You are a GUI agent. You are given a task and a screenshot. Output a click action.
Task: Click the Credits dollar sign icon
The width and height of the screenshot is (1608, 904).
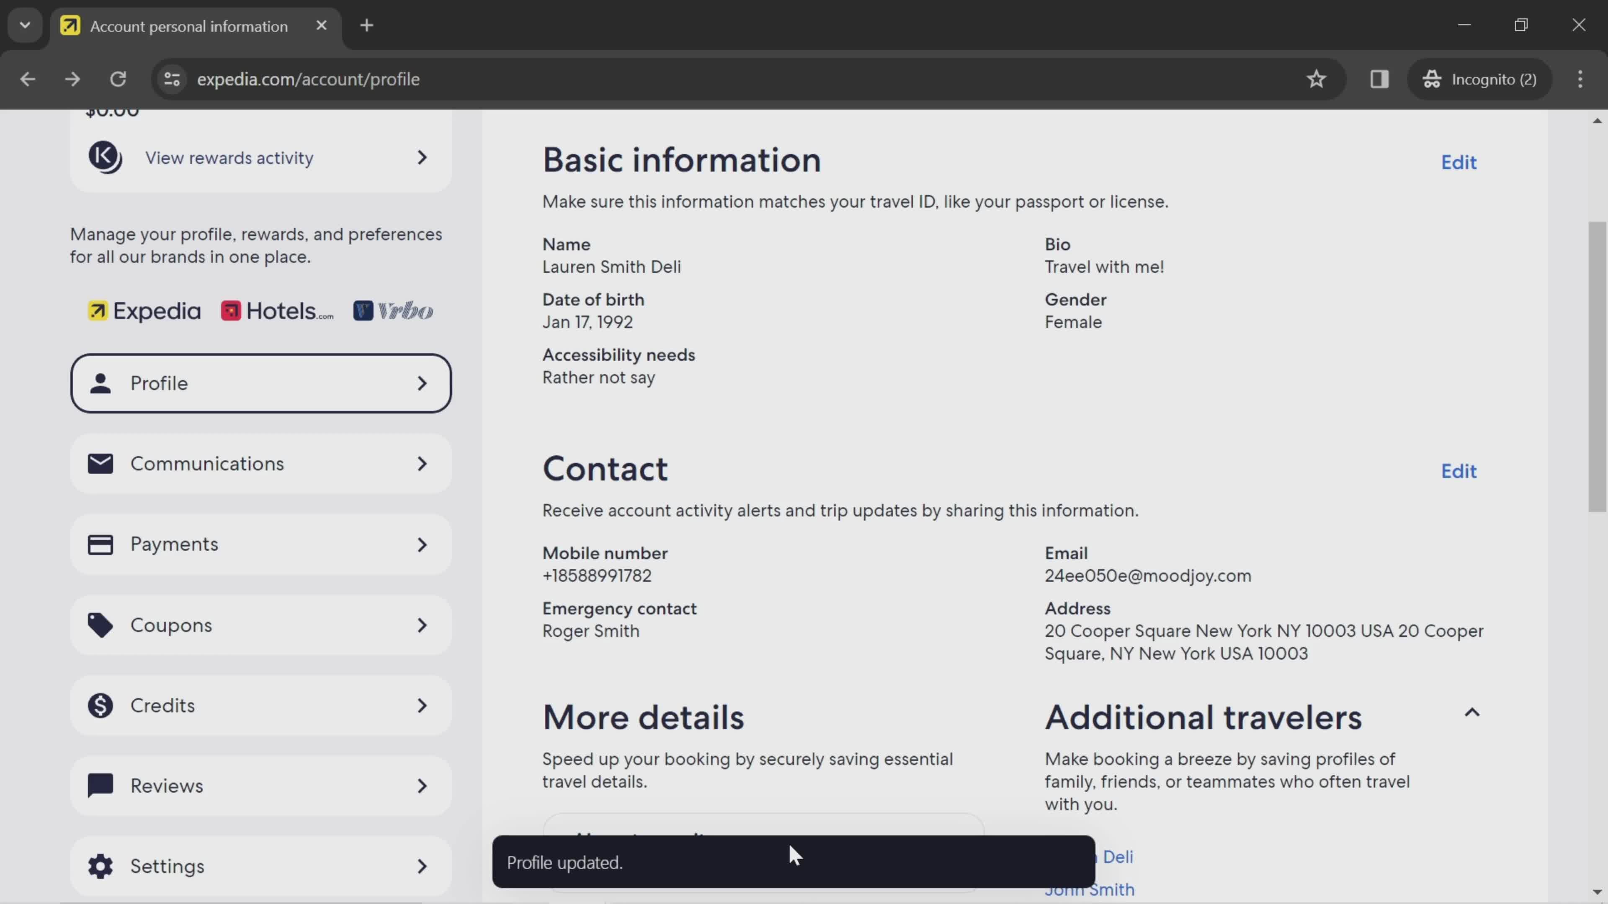(x=100, y=706)
